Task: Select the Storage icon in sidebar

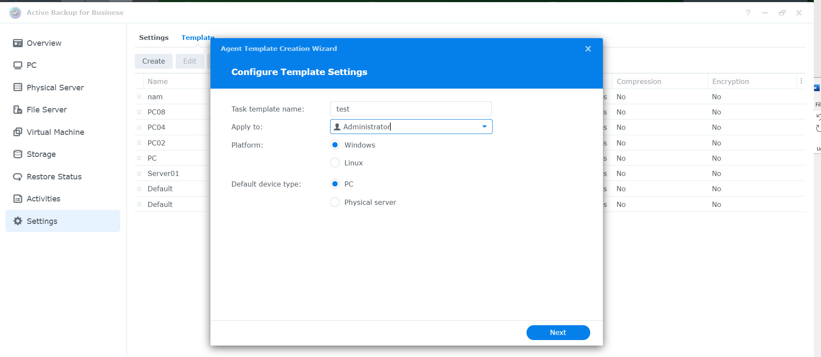Action: click(17, 154)
